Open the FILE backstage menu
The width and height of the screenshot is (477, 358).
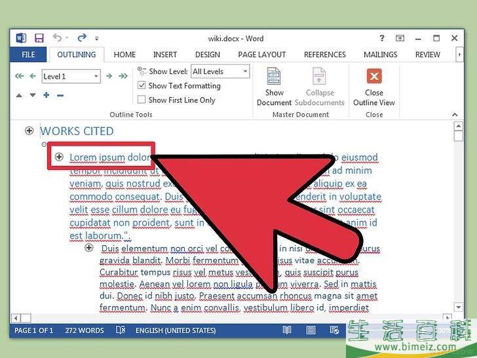coord(28,55)
